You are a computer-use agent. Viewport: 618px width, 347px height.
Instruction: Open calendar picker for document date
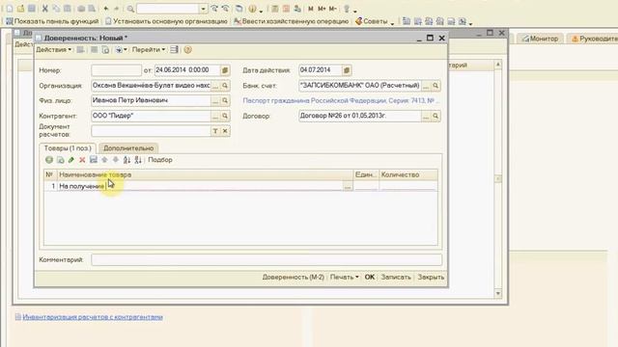(x=225, y=70)
